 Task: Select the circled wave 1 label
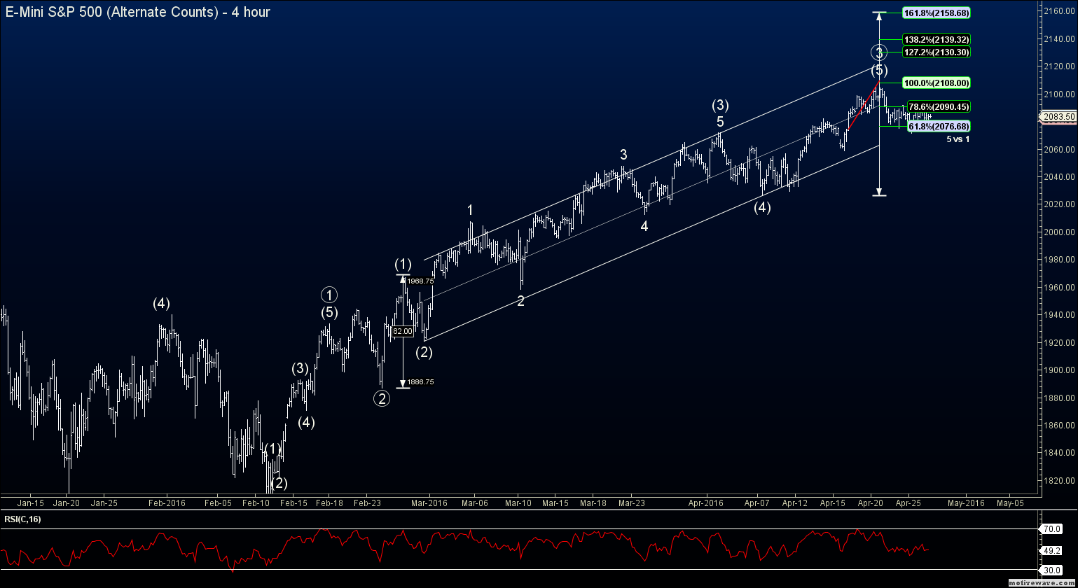coord(329,295)
